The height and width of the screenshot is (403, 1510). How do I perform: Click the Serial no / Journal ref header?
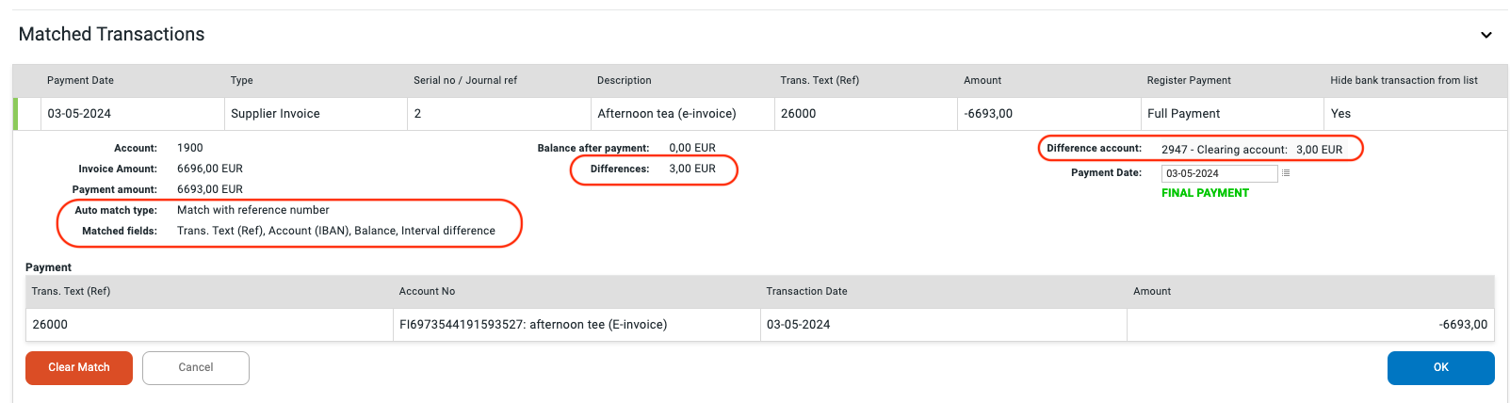click(464, 81)
